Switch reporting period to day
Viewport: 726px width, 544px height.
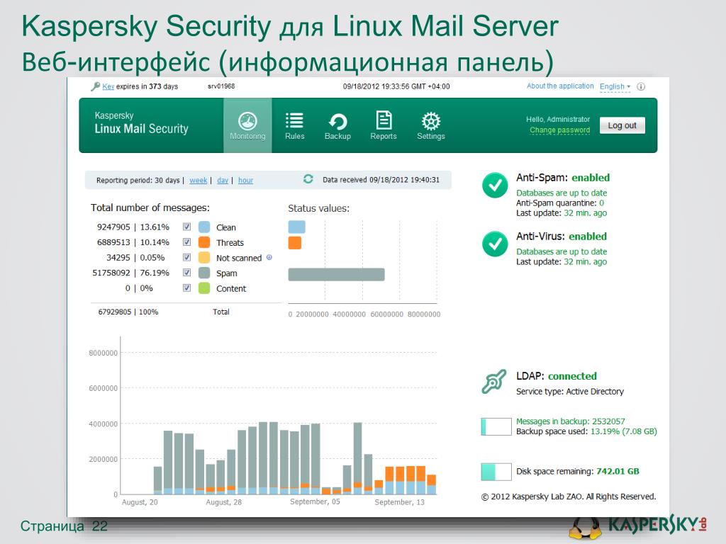[x=223, y=181]
